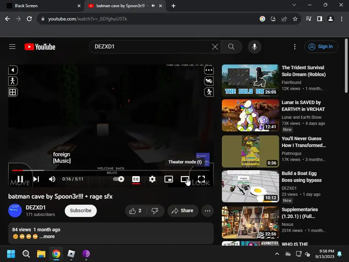The image size is (349, 262).
Task: Seek in the video progress bar
Action: click(x=111, y=171)
